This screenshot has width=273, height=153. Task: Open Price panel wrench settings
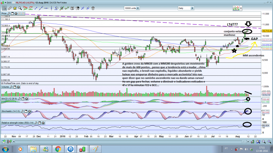9,13
